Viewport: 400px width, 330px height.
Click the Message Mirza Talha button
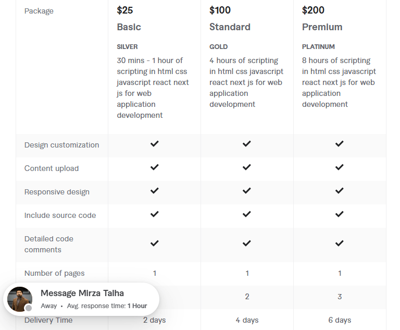point(82,294)
